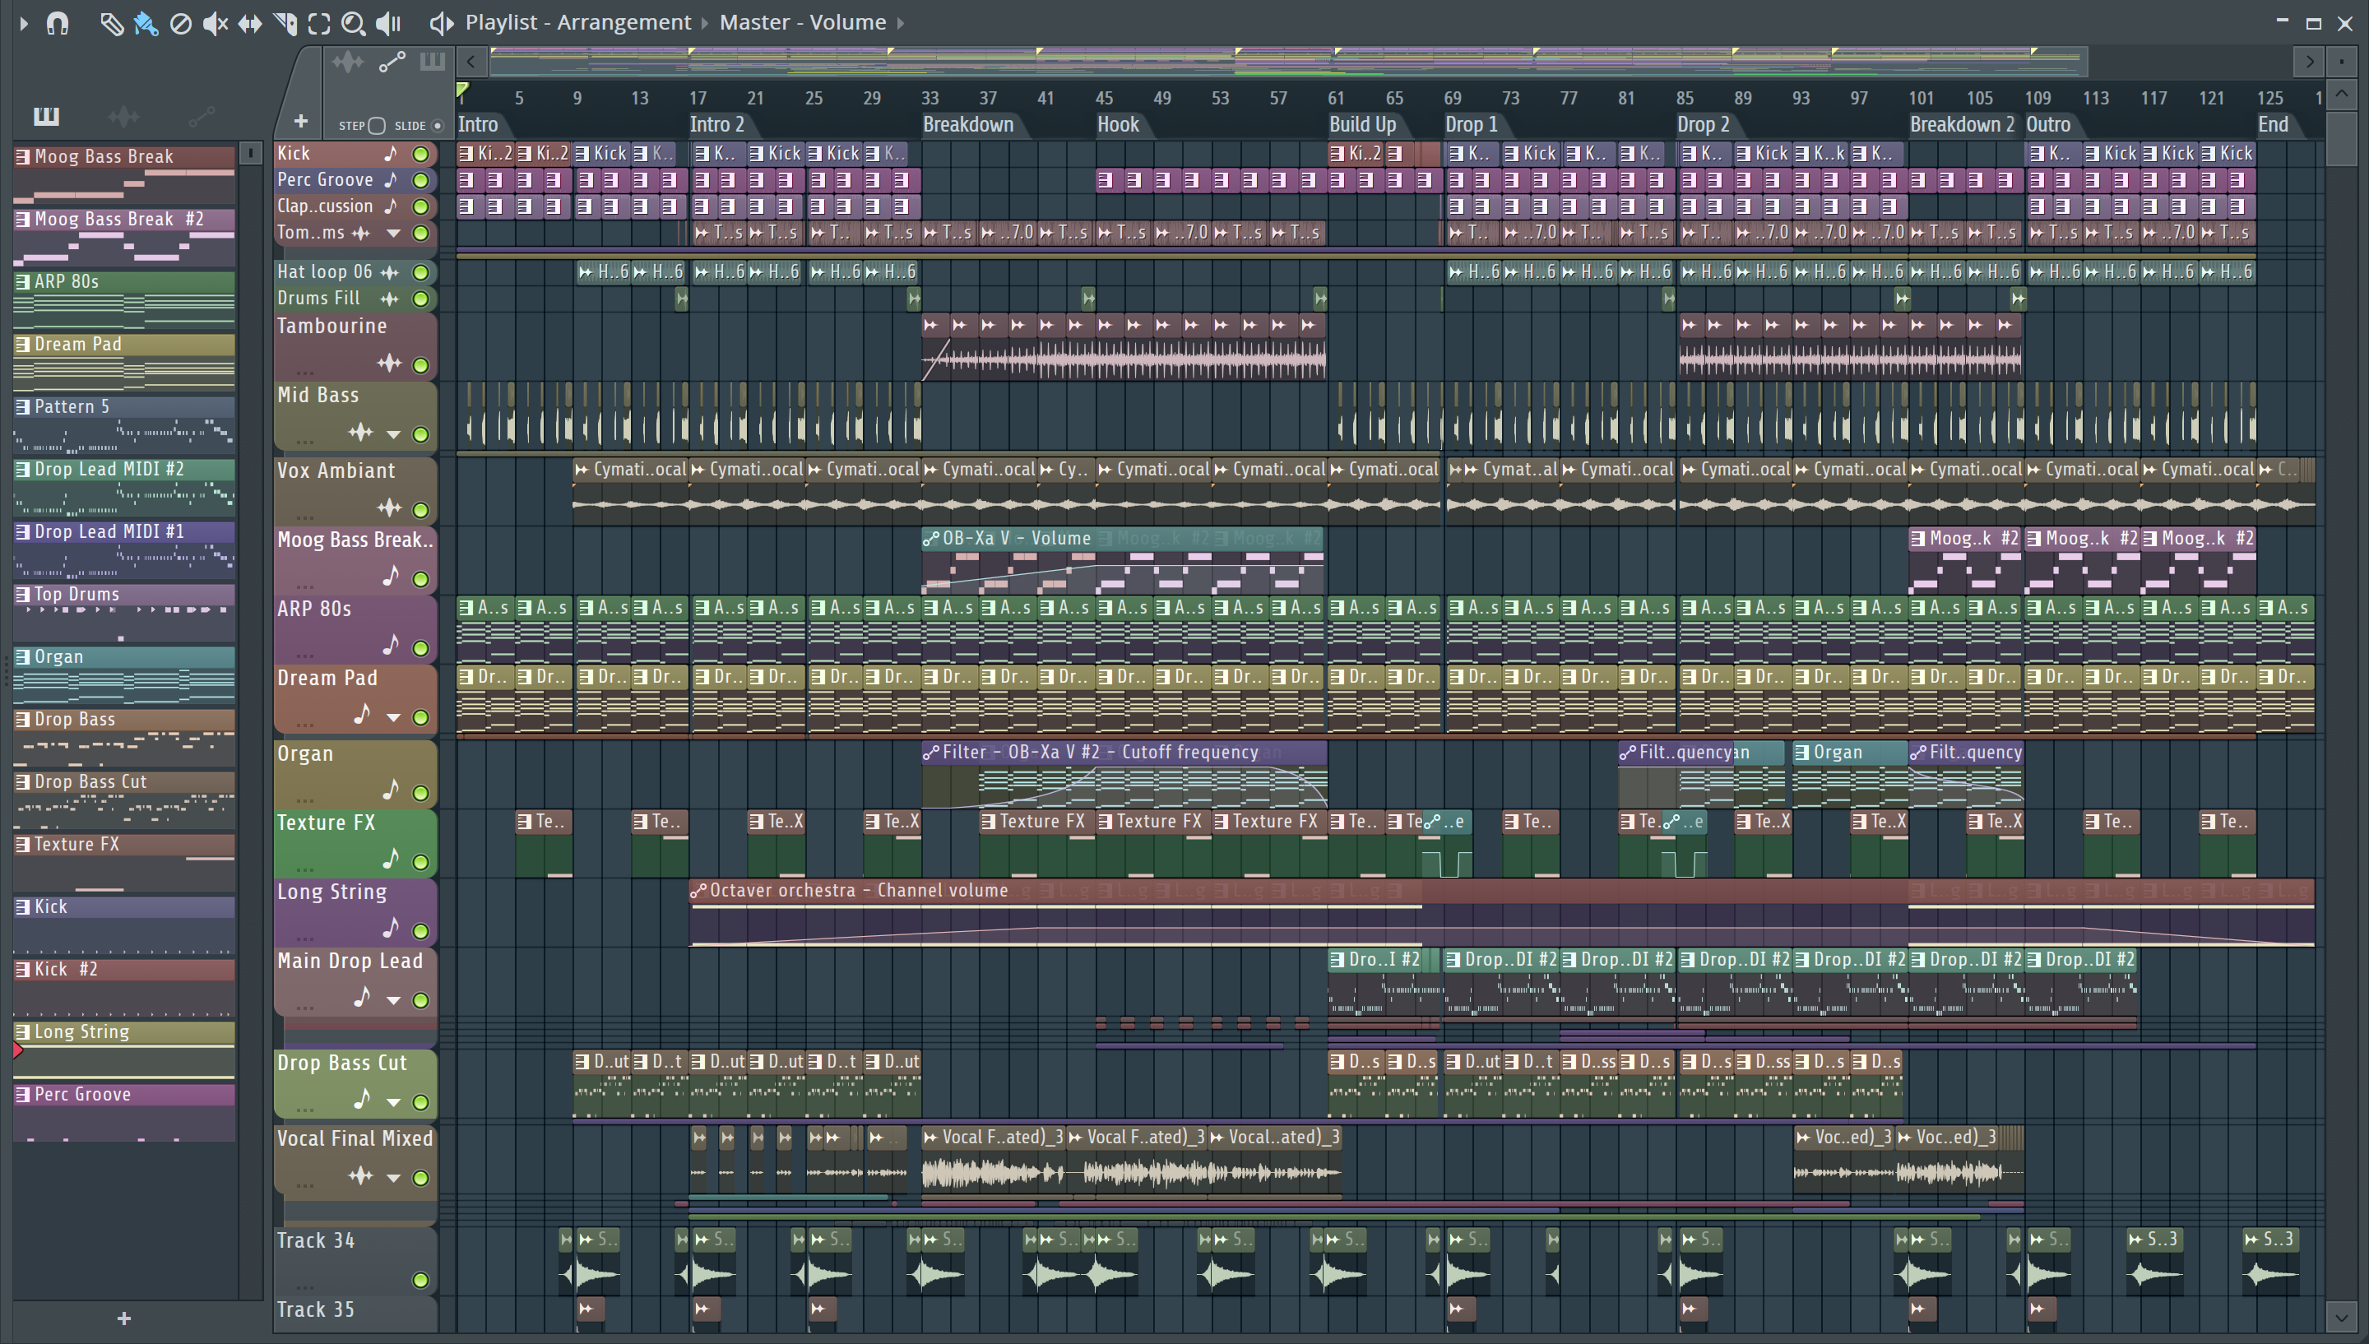This screenshot has width=2369, height=1344.
Task: Click waveform icon on Tambourine track
Action: [x=389, y=364]
